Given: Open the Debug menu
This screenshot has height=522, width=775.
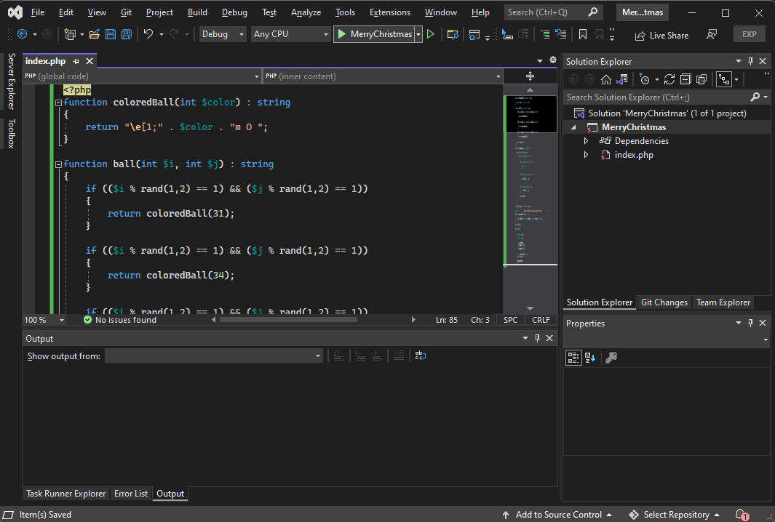Looking at the screenshot, I should pos(234,12).
